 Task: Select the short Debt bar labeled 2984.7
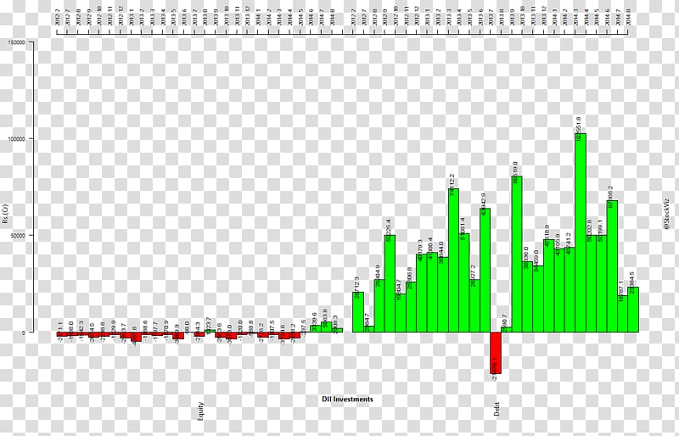pos(369,329)
